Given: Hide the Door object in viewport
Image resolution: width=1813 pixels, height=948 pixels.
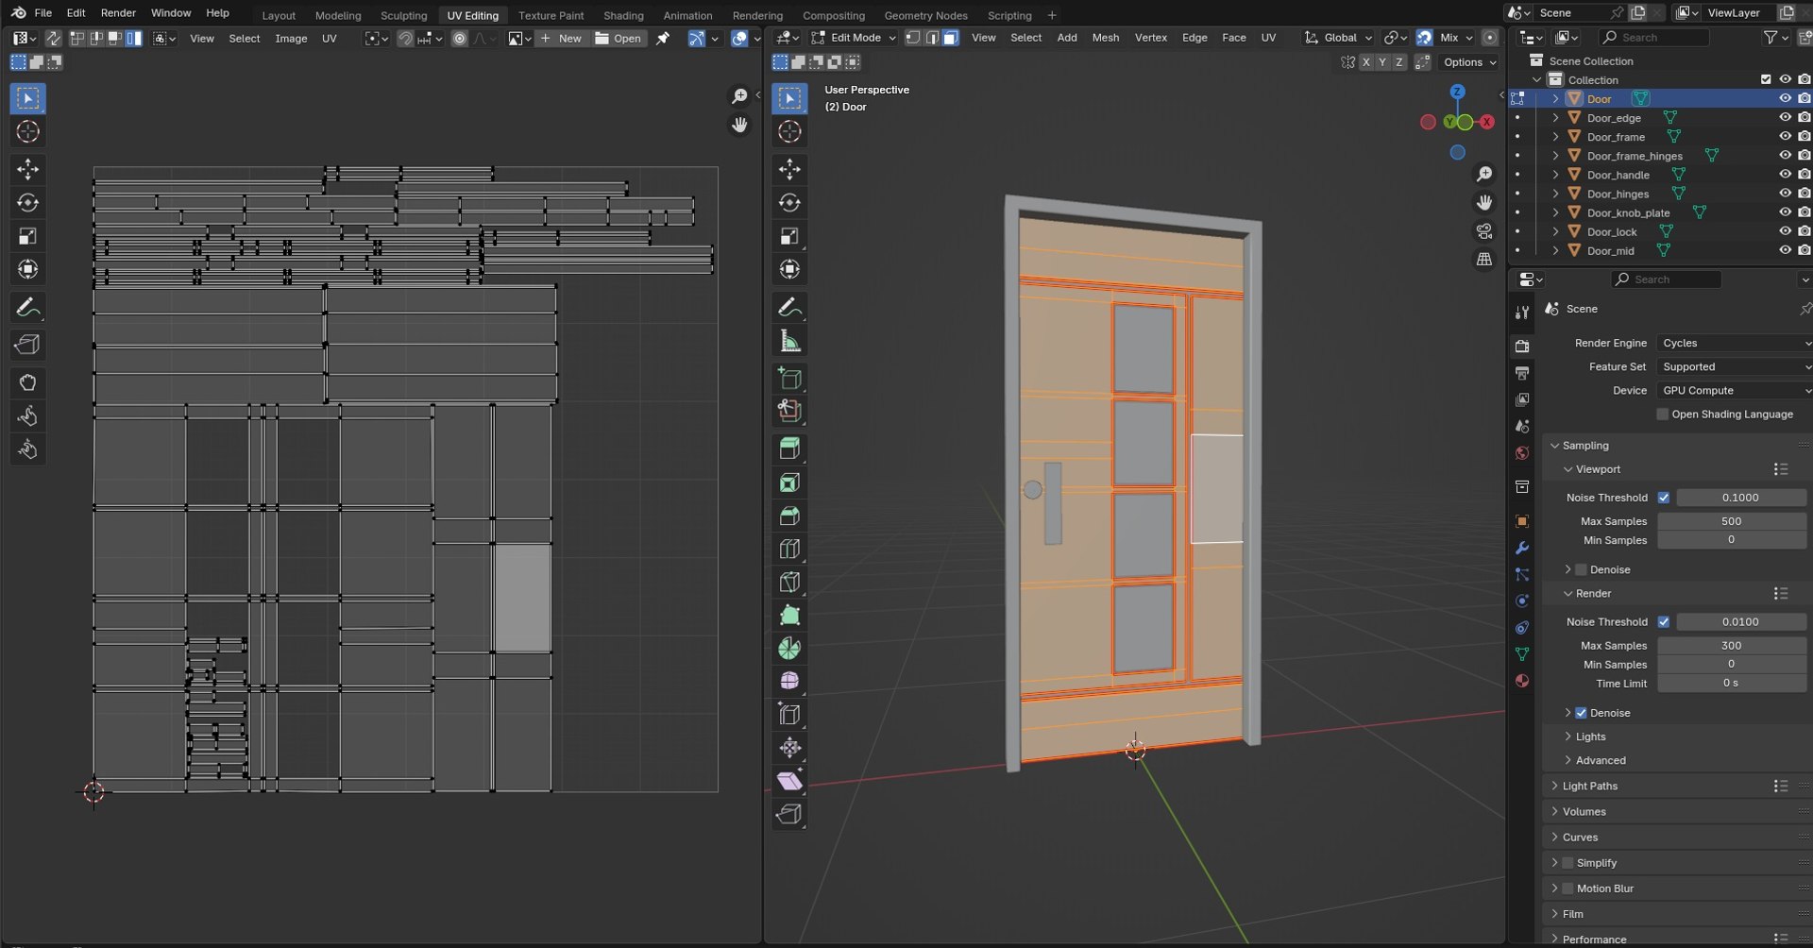Looking at the screenshot, I should click(1785, 98).
